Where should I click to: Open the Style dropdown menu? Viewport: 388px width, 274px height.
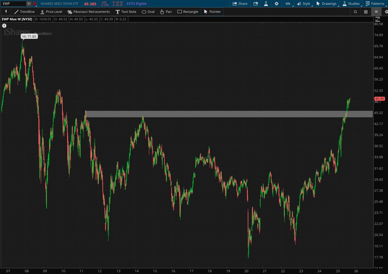(305, 4)
